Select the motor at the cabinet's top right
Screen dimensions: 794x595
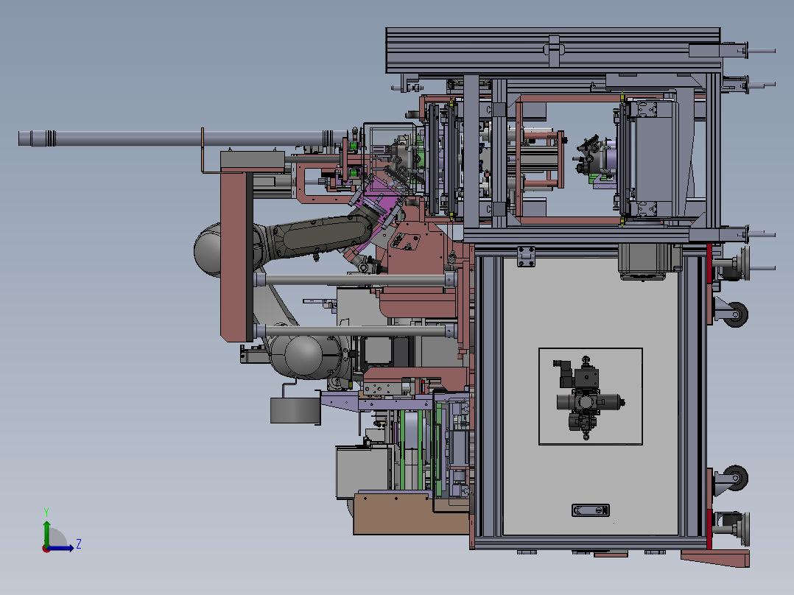(x=643, y=261)
